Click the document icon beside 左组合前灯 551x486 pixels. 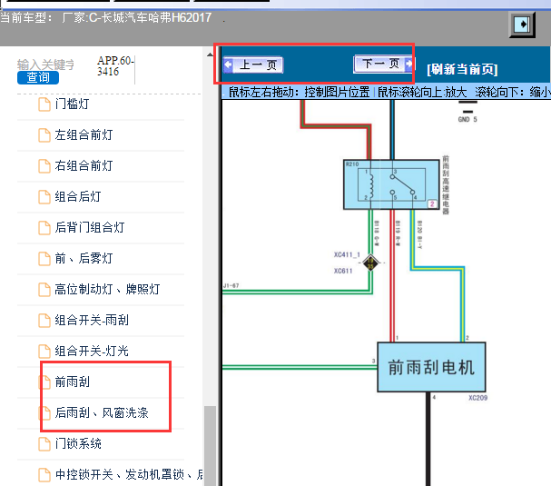coord(44,135)
